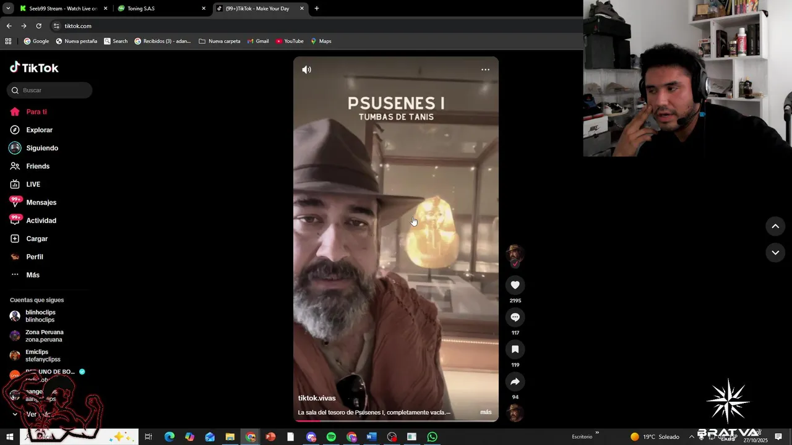Open File Explorer from the taskbar
This screenshot has height=445, width=792.
point(230,437)
